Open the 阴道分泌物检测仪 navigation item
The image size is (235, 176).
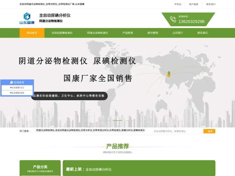click(x=97, y=33)
